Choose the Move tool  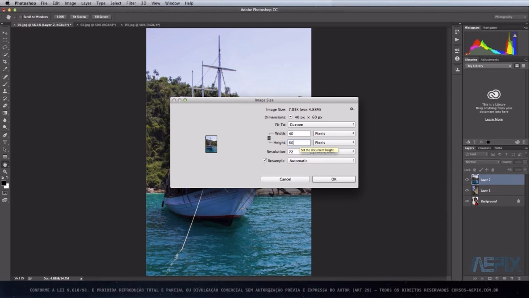tap(5, 33)
